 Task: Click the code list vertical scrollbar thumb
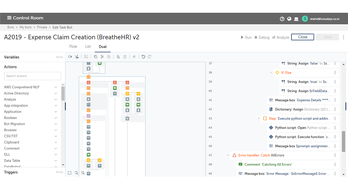pyautogui.click(x=343, y=141)
